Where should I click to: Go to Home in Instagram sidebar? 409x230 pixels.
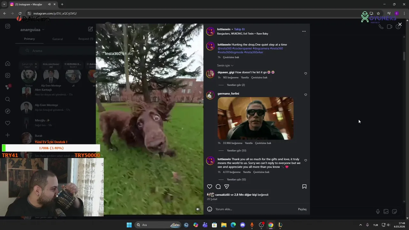coord(8,64)
